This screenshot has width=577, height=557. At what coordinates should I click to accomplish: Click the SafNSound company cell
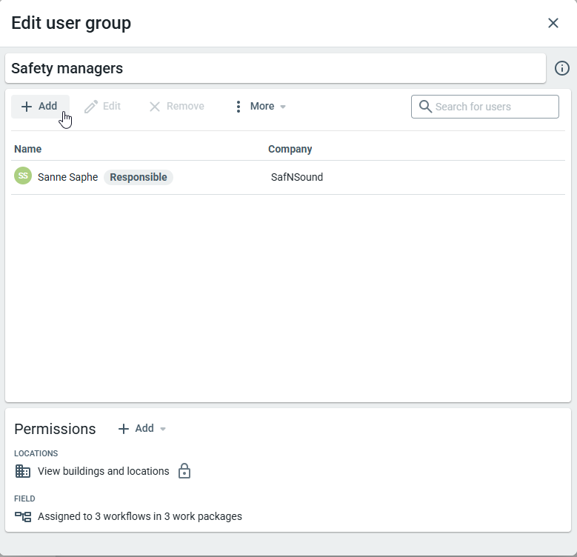(297, 178)
